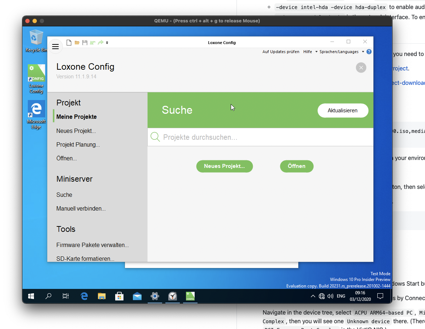Click the open folder icon in quick toolbar
Viewport: 425px width, 329px height.
77,43
